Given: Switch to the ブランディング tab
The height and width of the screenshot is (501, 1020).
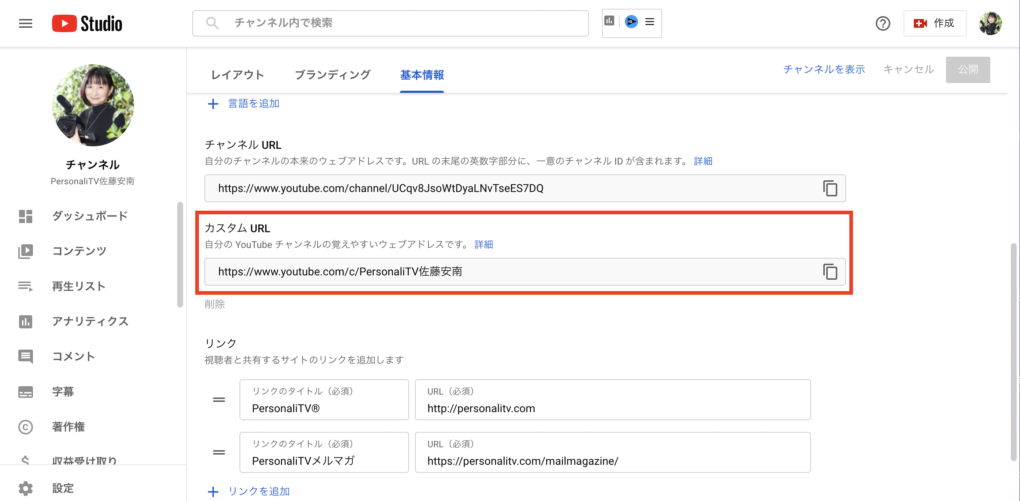Looking at the screenshot, I should click(x=333, y=75).
